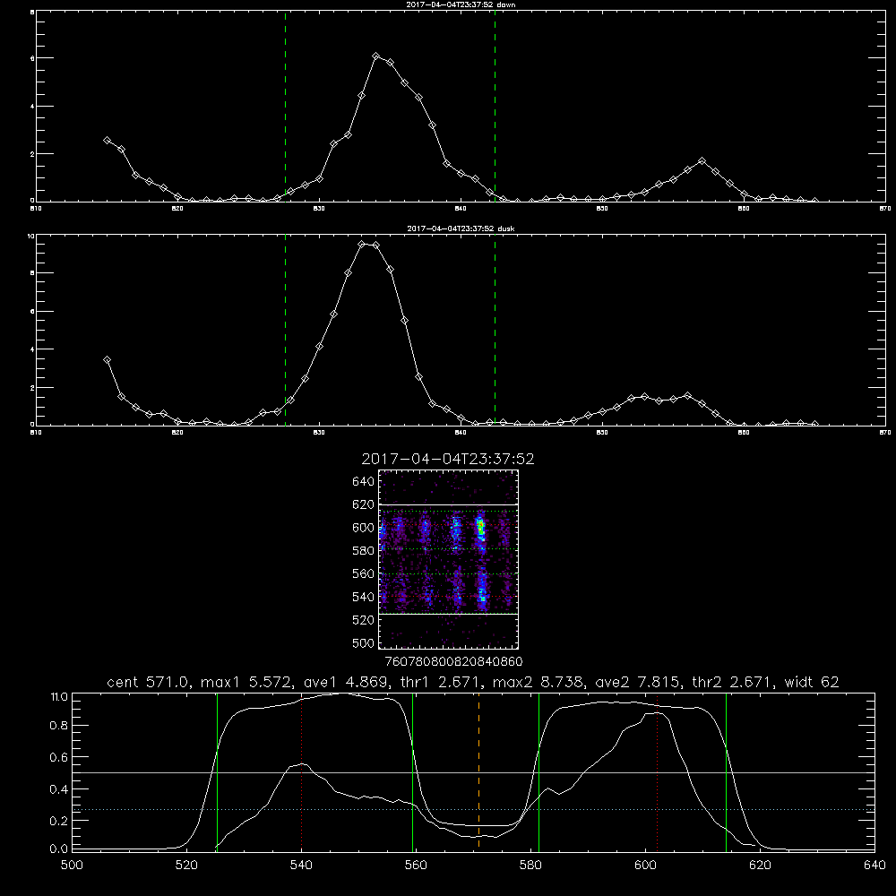This screenshot has width=896, height=896.
Task: Click the first diamond point of dawn curve
Action: [x=107, y=140]
